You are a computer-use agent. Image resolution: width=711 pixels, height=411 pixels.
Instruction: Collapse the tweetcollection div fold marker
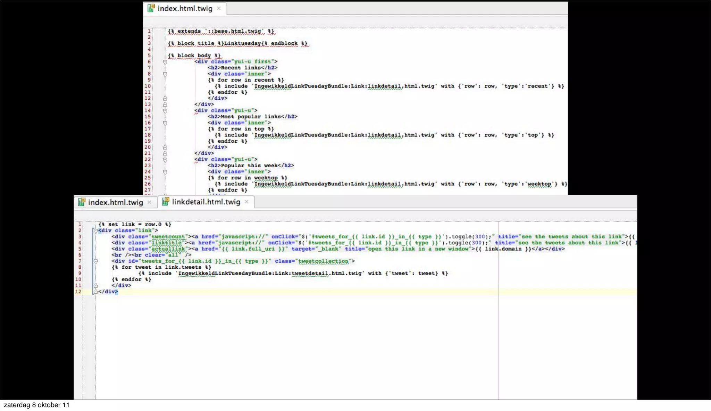point(95,261)
